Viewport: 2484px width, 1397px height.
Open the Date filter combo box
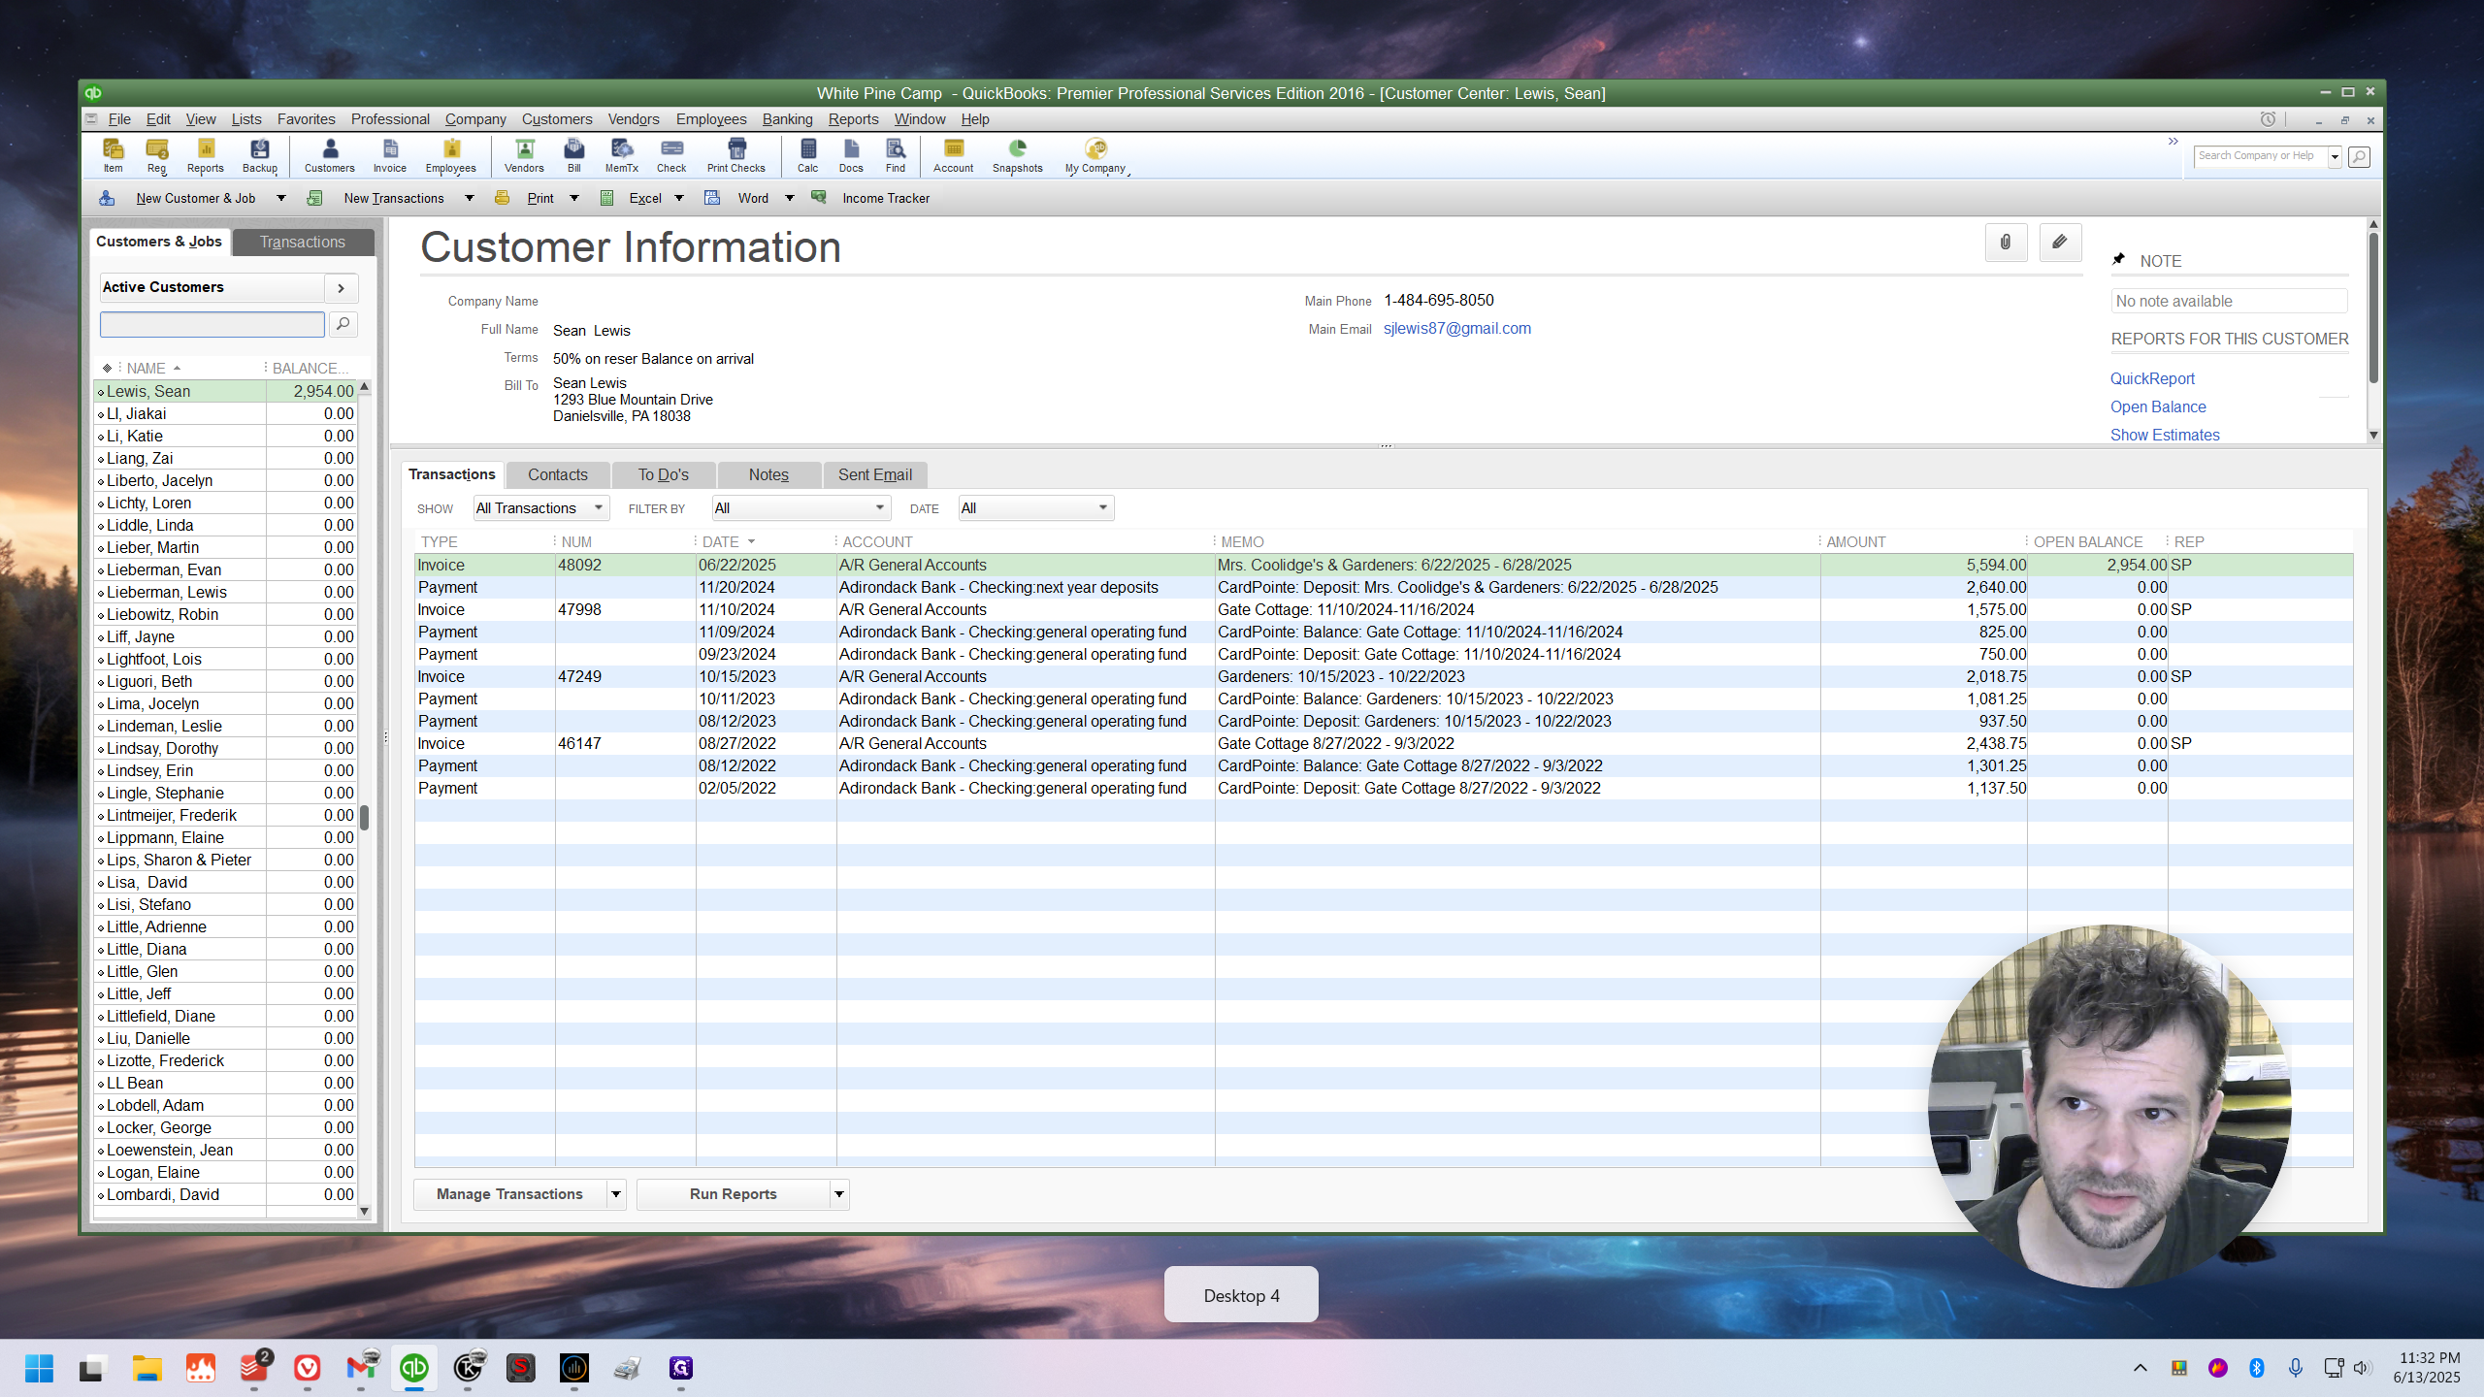[x=1035, y=508]
